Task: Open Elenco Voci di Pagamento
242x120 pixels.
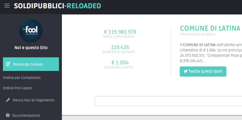Action: coord(33,100)
